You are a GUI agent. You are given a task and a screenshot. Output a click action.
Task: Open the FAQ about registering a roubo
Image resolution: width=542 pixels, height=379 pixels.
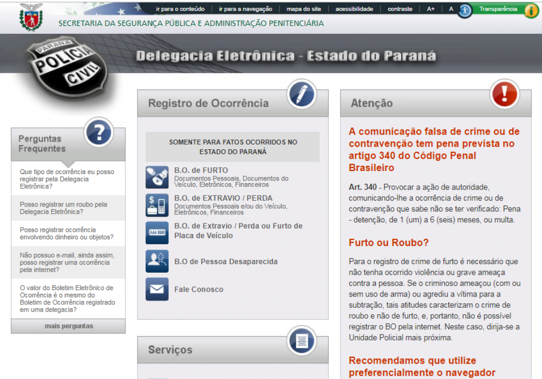pos(66,207)
